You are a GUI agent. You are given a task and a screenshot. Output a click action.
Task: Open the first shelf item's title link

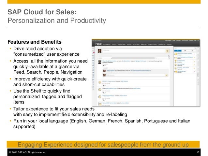[x=185, y=54]
